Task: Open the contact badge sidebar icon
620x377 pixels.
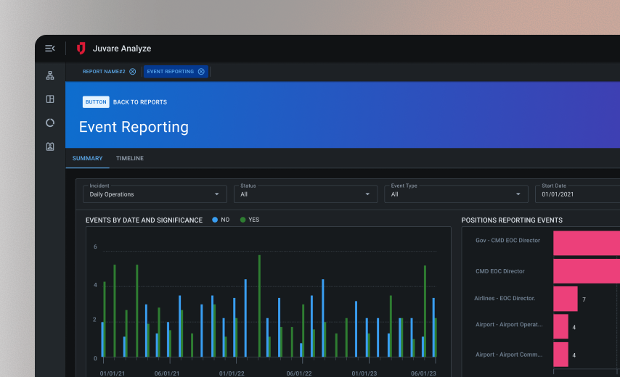Action: click(x=50, y=146)
